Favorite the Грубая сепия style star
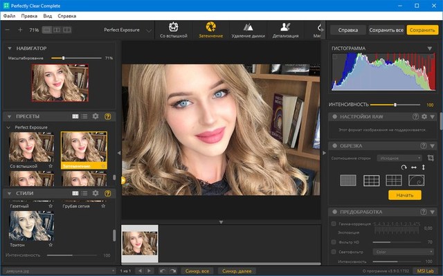The height and width of the screenshot is (276, 443). point(103,206)
